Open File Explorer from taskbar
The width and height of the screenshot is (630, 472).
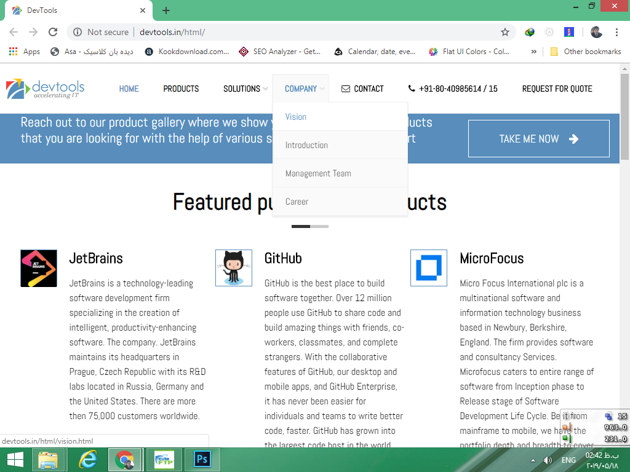point(48,460)
